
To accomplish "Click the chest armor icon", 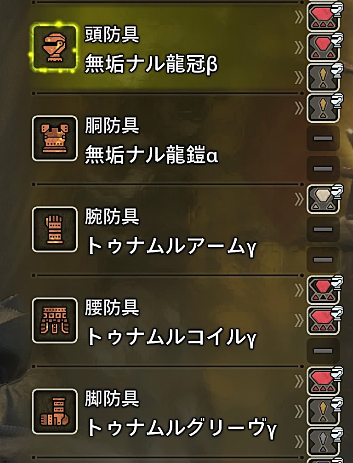I will pyautogui.click(x=55, y=138).
